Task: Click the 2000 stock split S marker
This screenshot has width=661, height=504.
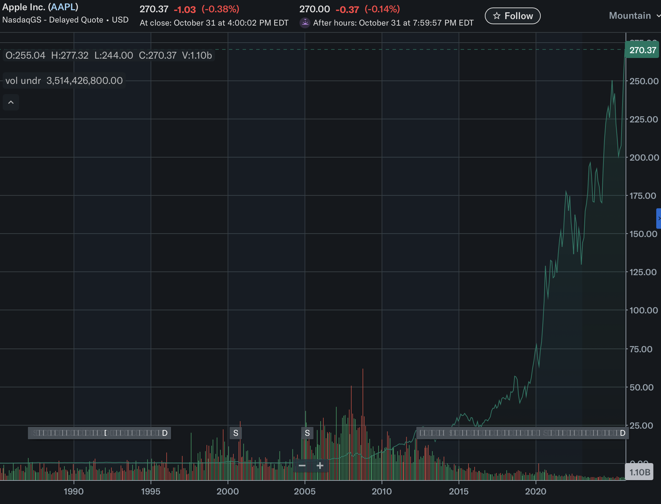Action: tap(235, 433)
